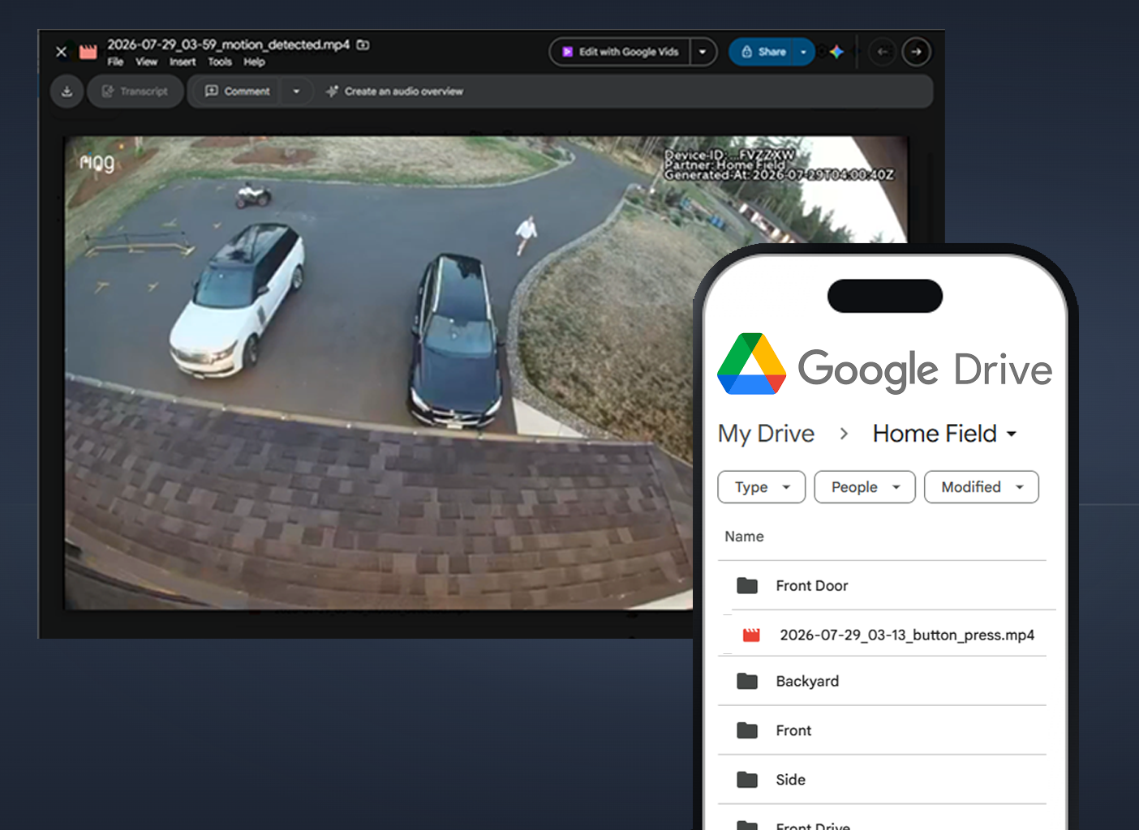1139x830 pixels.
Task: Open the Side folder
Action: pyautogui.click(x=883, y=780)
